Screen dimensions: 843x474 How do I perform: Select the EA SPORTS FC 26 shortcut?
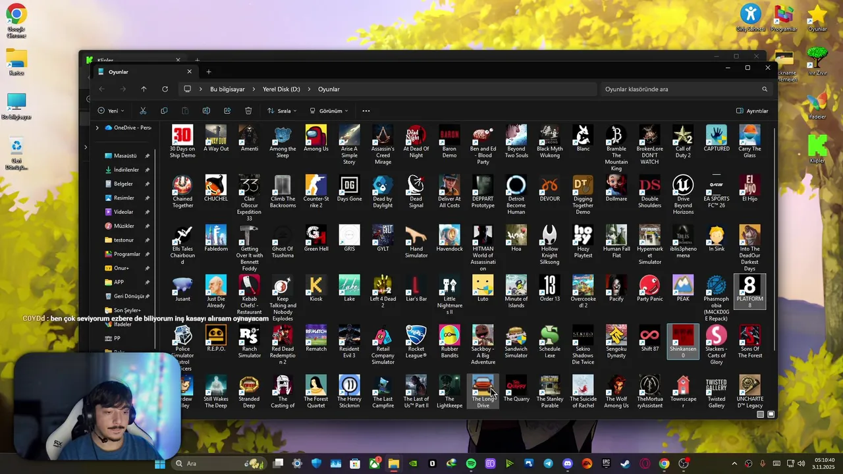pos(716,192)
